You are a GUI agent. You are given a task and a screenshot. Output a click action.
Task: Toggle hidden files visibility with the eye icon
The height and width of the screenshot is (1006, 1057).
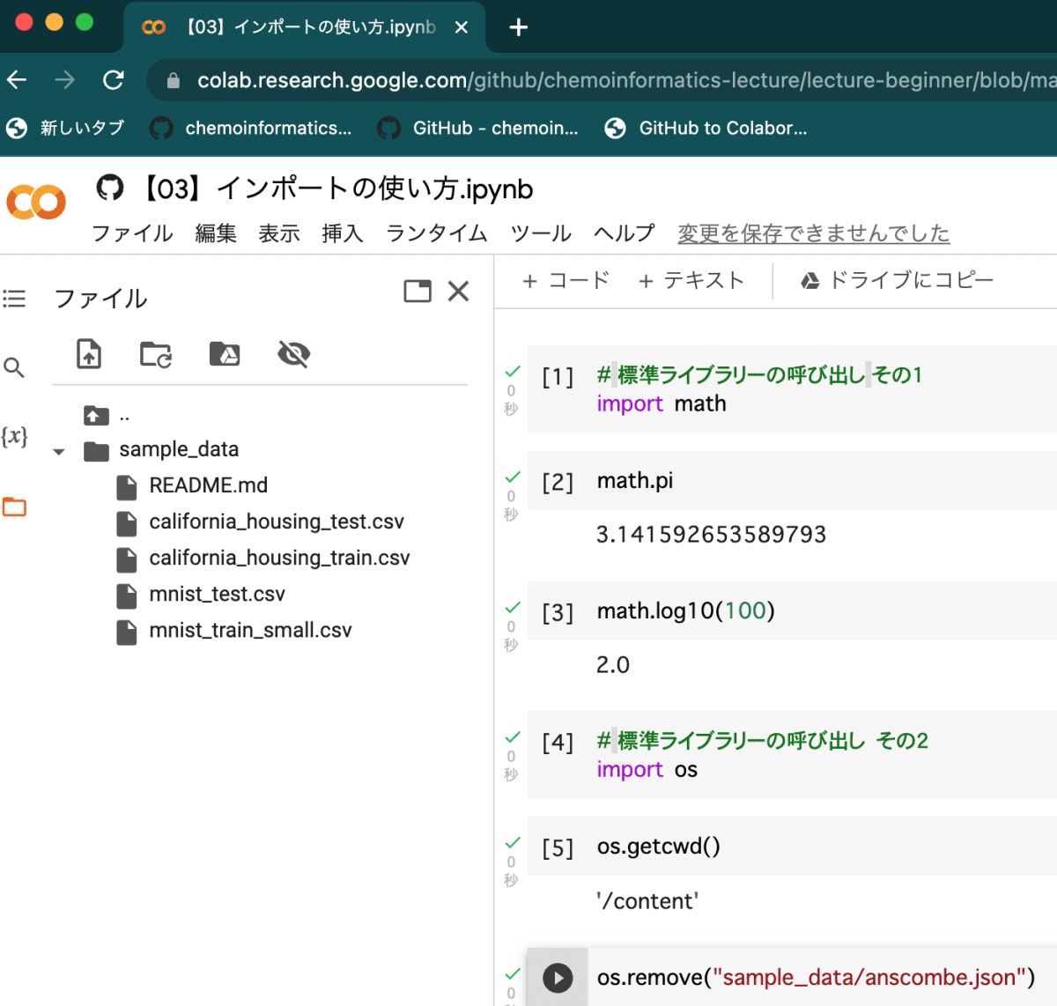(293, 354)
